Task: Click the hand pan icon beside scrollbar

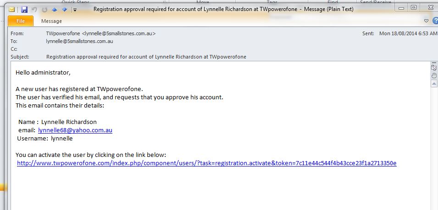Action: tap(434, 75)
